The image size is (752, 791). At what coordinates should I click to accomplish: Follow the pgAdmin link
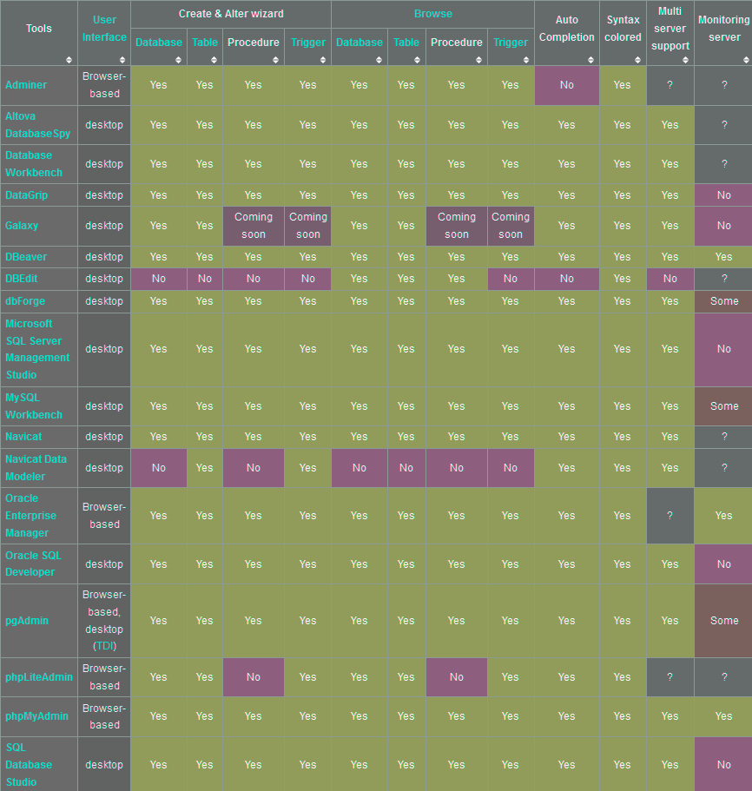[27, 621]
